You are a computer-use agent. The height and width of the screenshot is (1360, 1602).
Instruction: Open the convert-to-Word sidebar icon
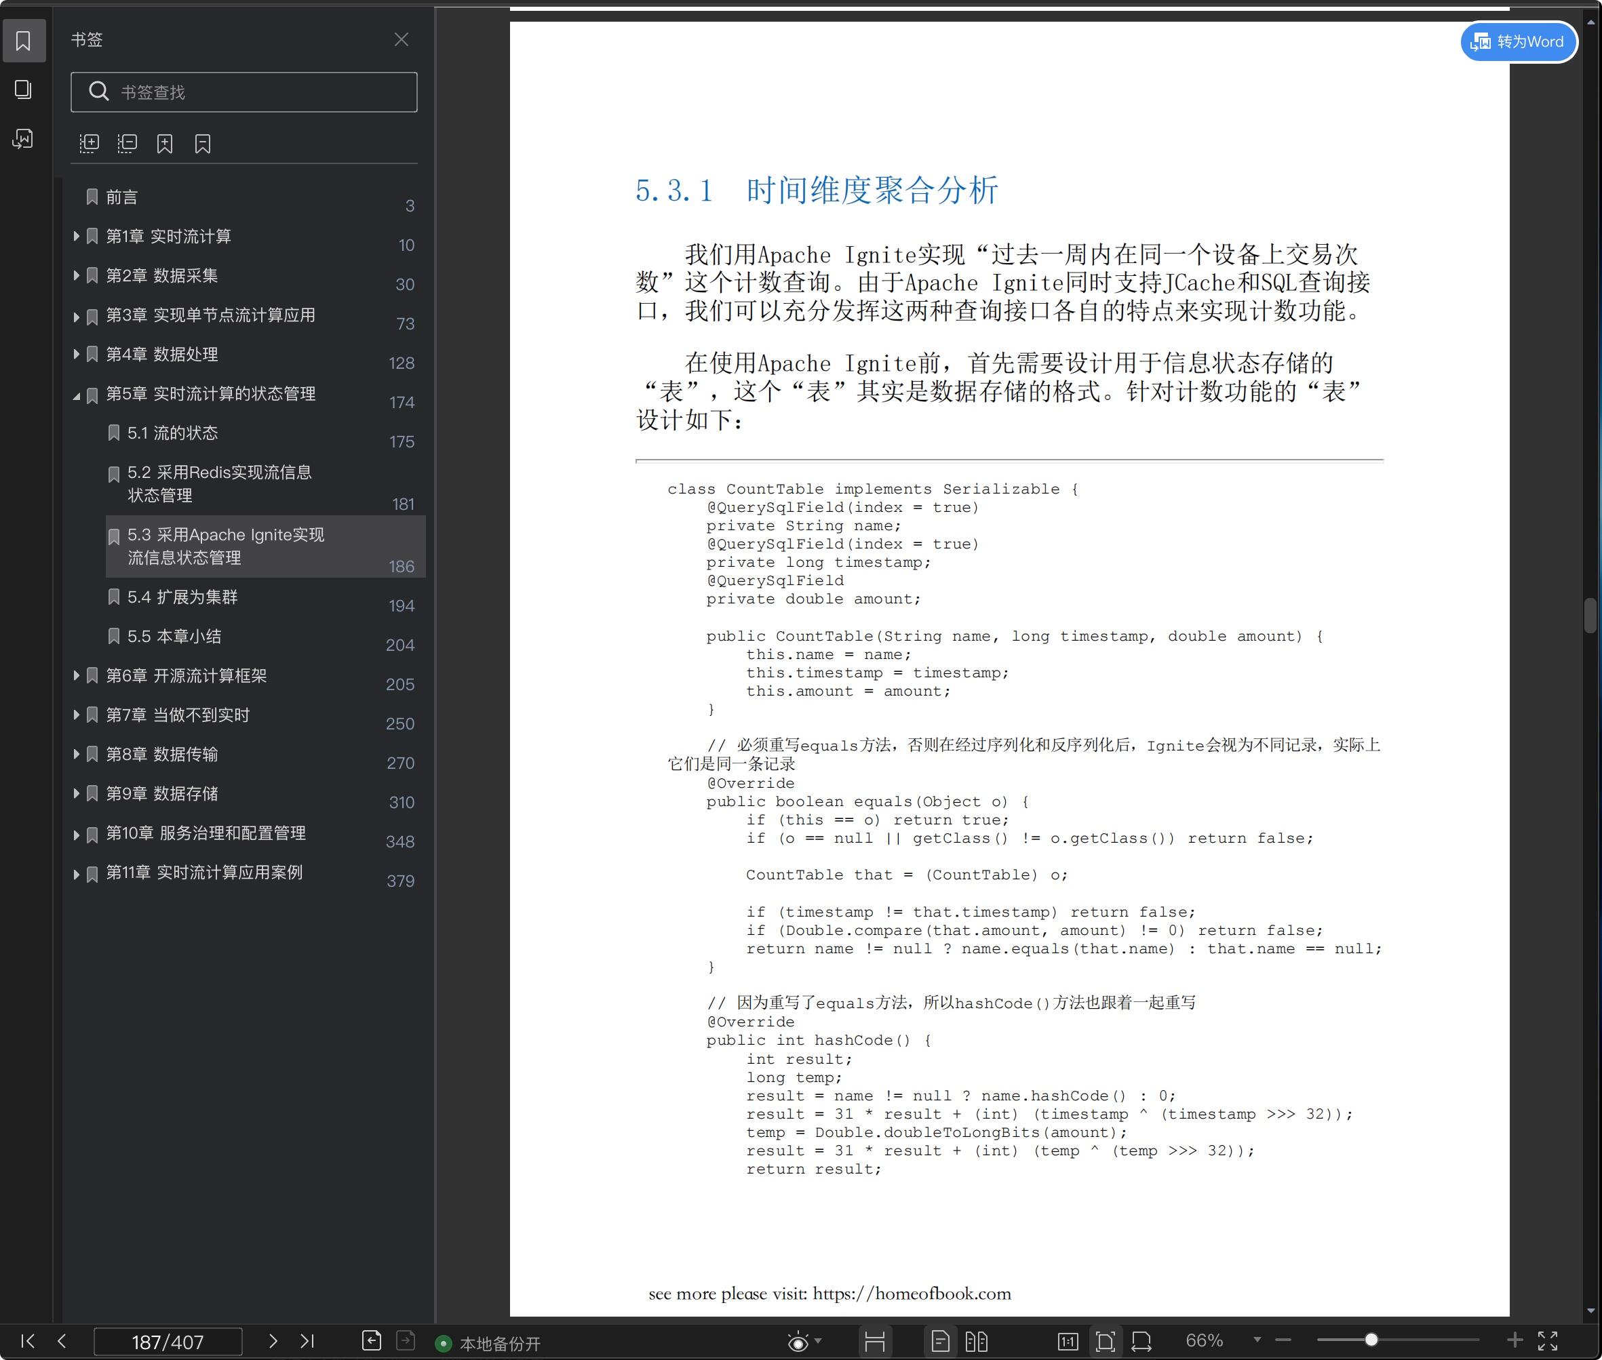(x=24, y=139)
